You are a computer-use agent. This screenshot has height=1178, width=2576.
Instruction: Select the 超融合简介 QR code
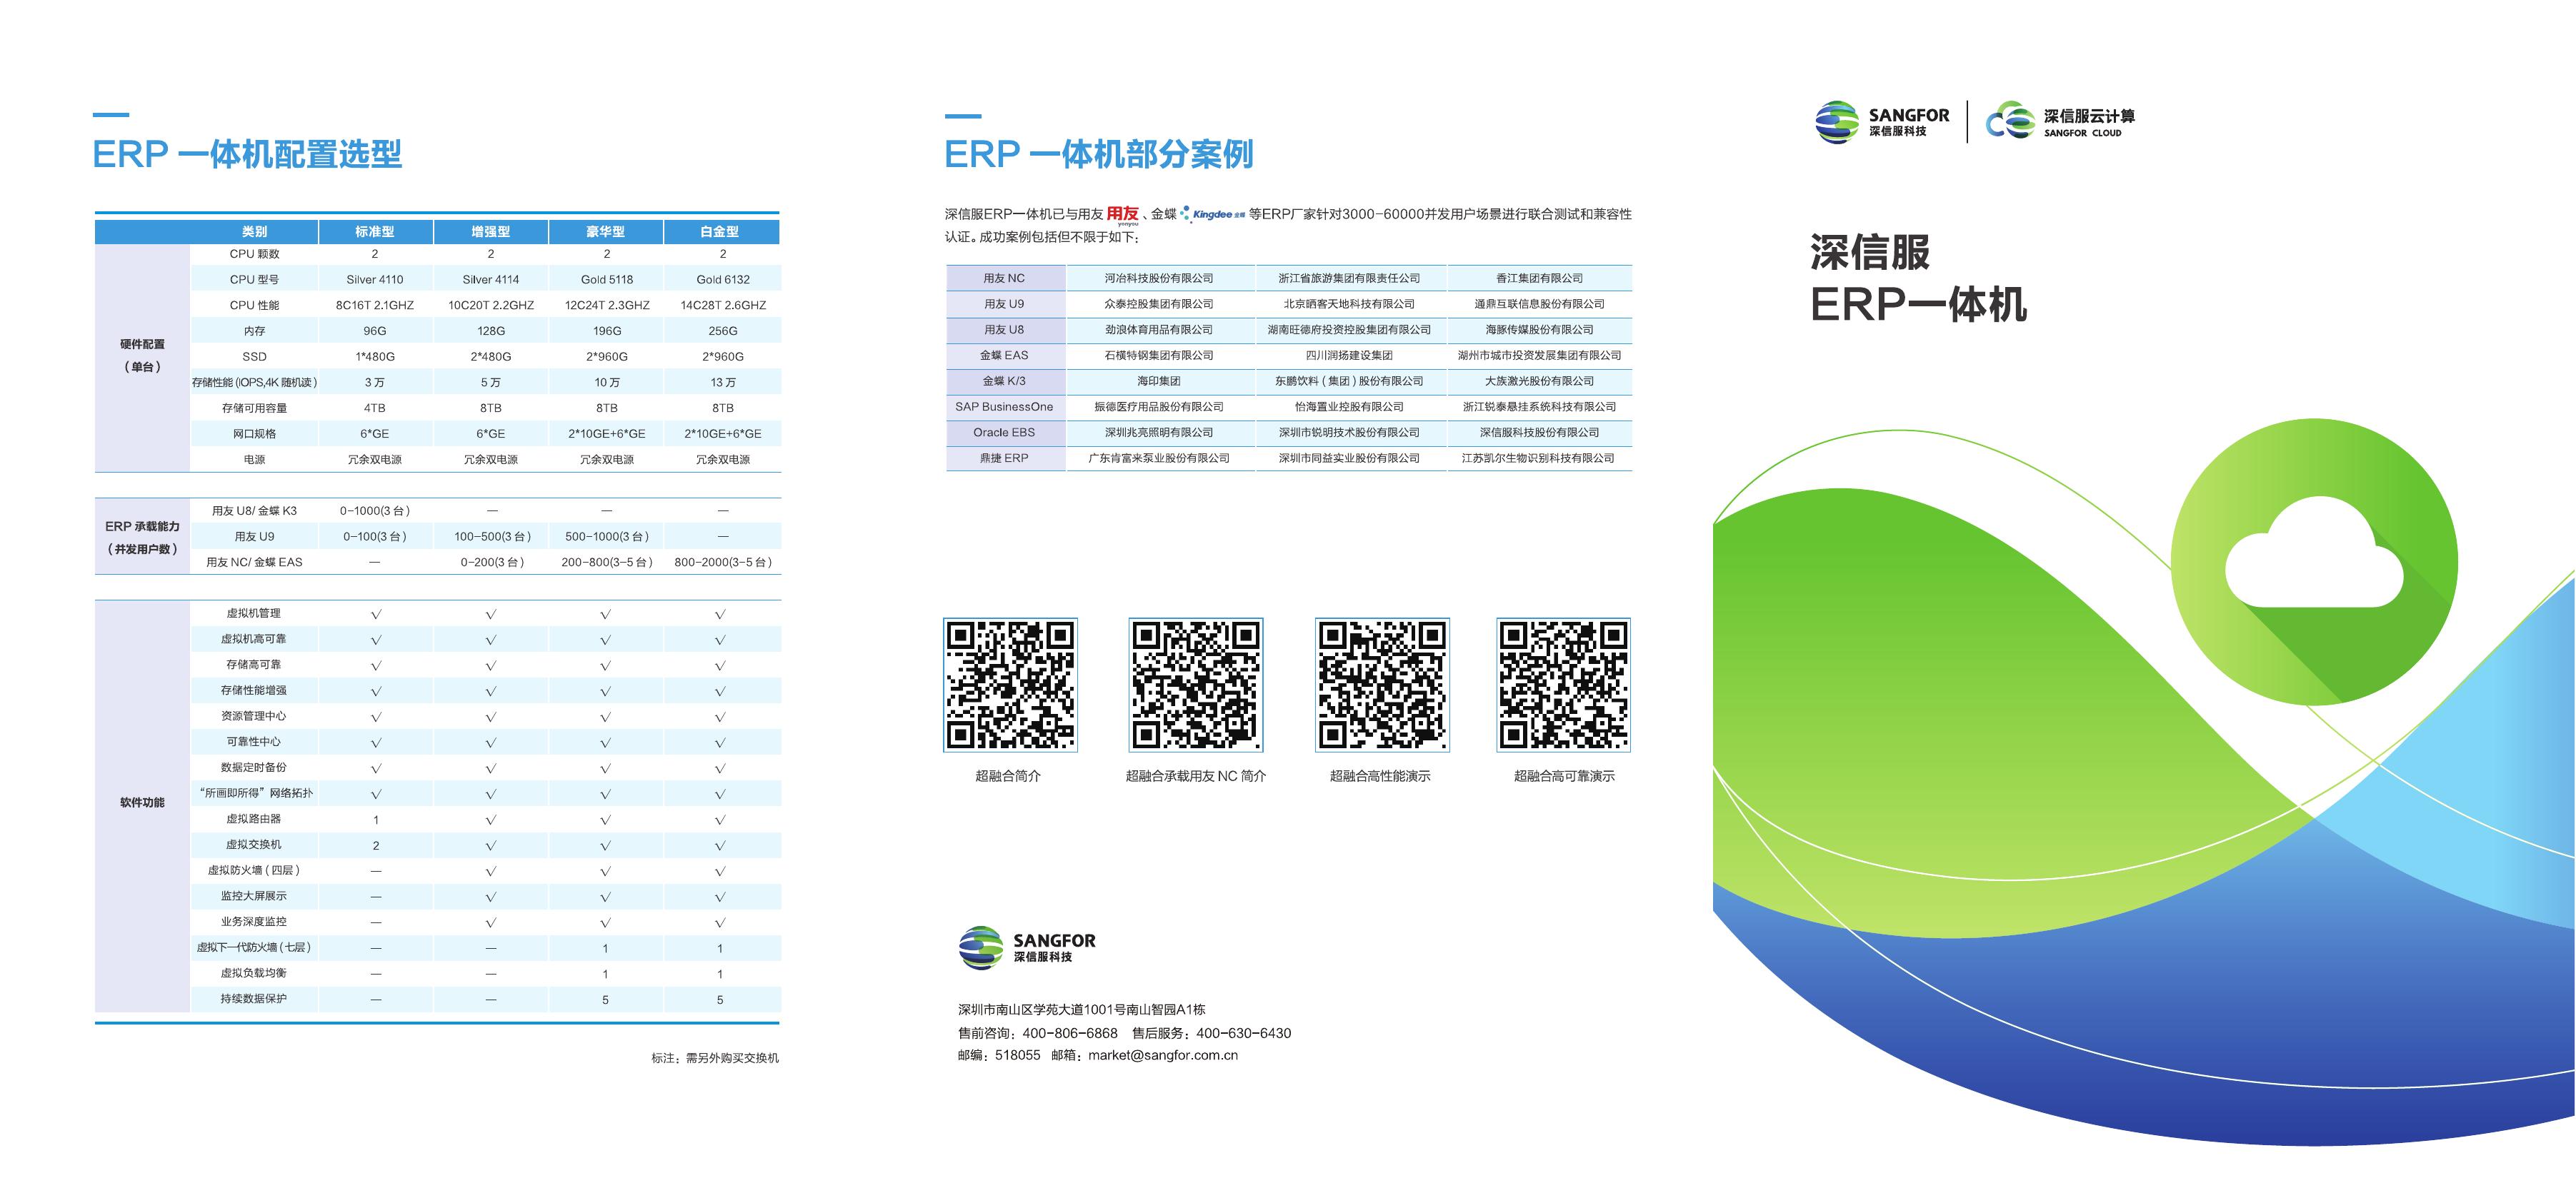[x=1010, y=685]
